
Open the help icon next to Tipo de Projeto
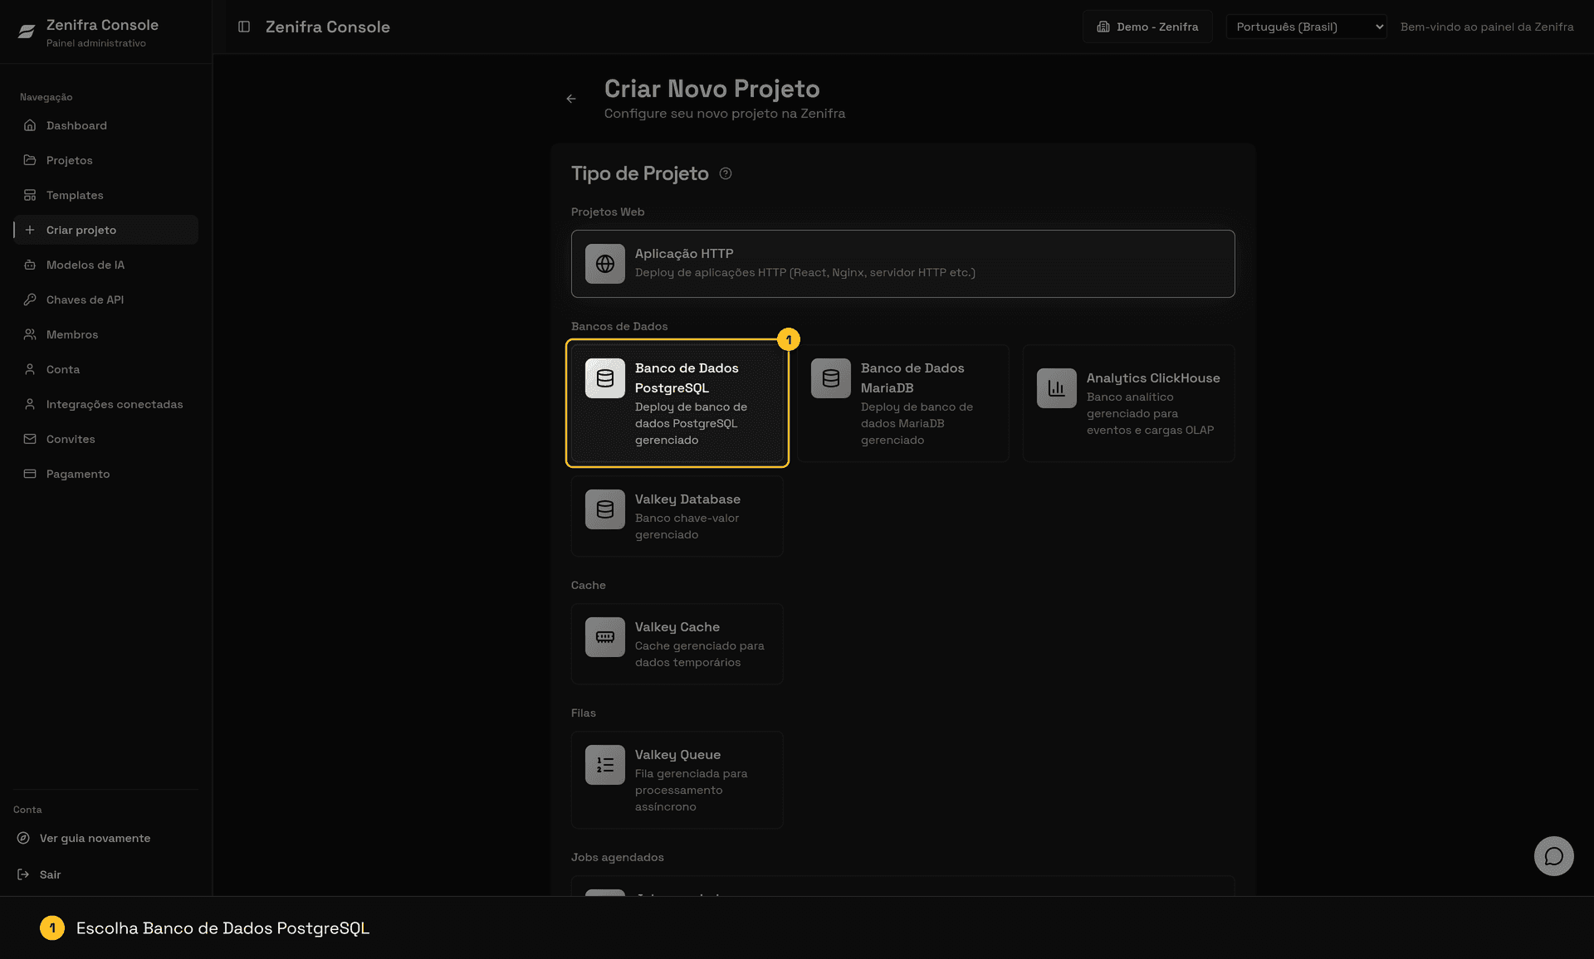726,173
